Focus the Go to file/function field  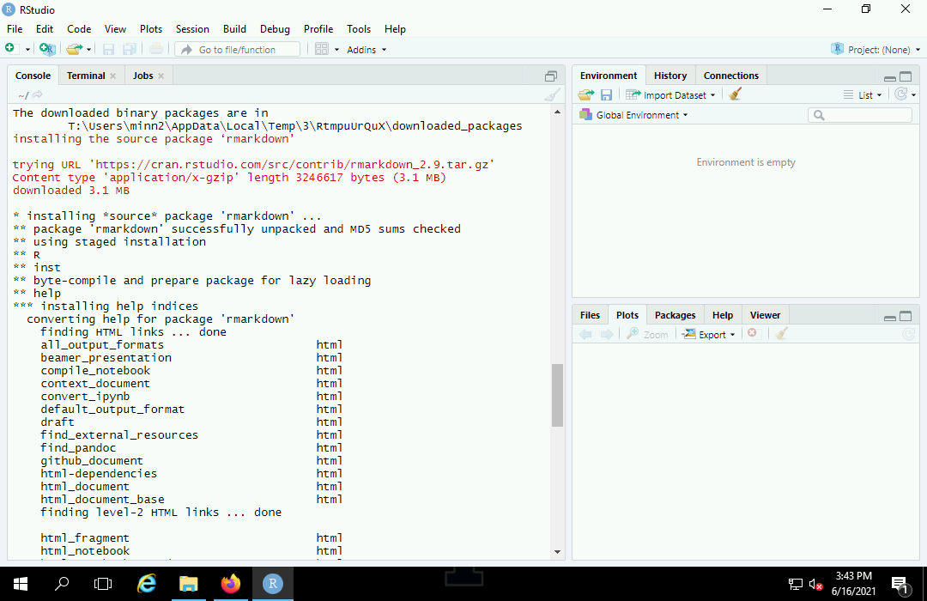tap(238, 50)
